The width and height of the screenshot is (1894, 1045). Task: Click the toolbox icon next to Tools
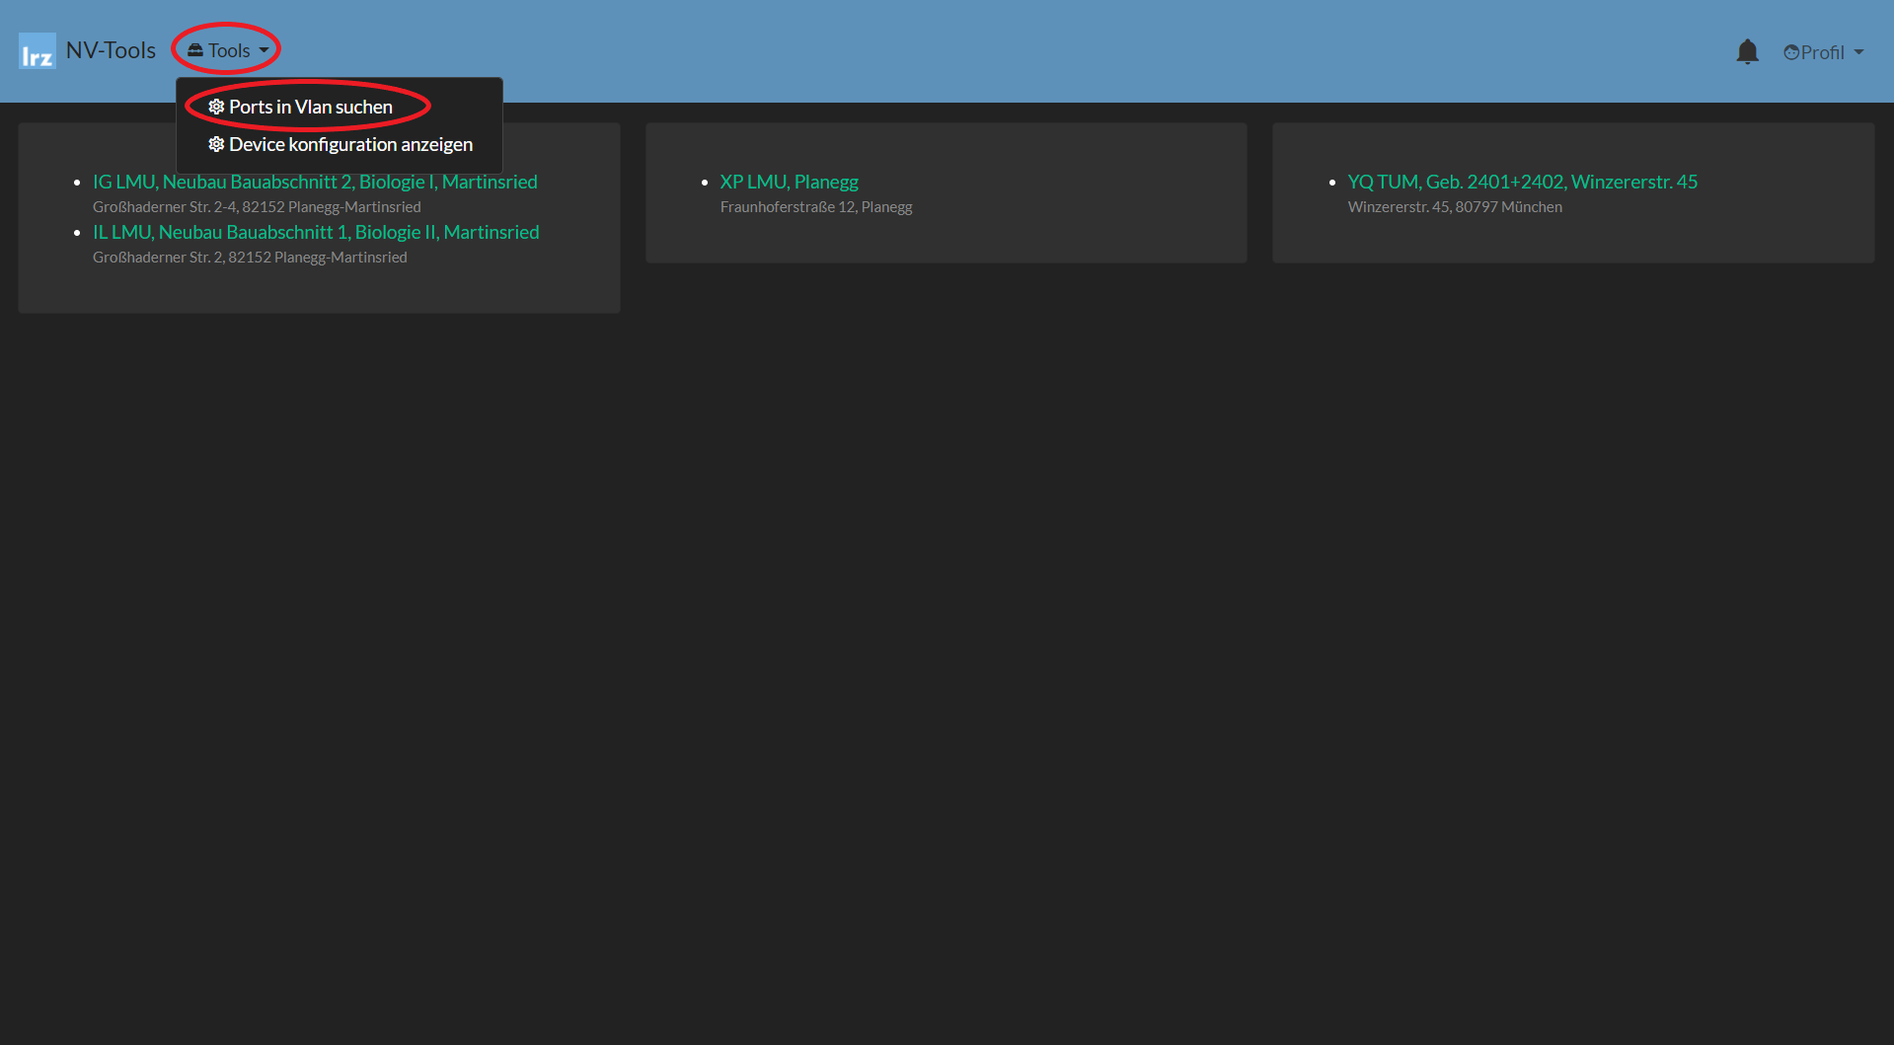[x=195, y=50]
